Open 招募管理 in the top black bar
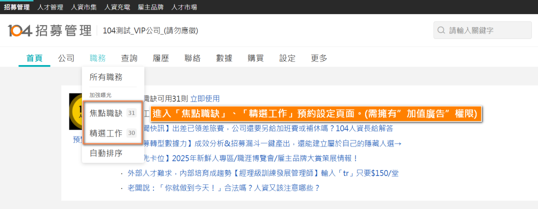Image resolution: width=538 pixels, height=209 pixels. (17, 7)
